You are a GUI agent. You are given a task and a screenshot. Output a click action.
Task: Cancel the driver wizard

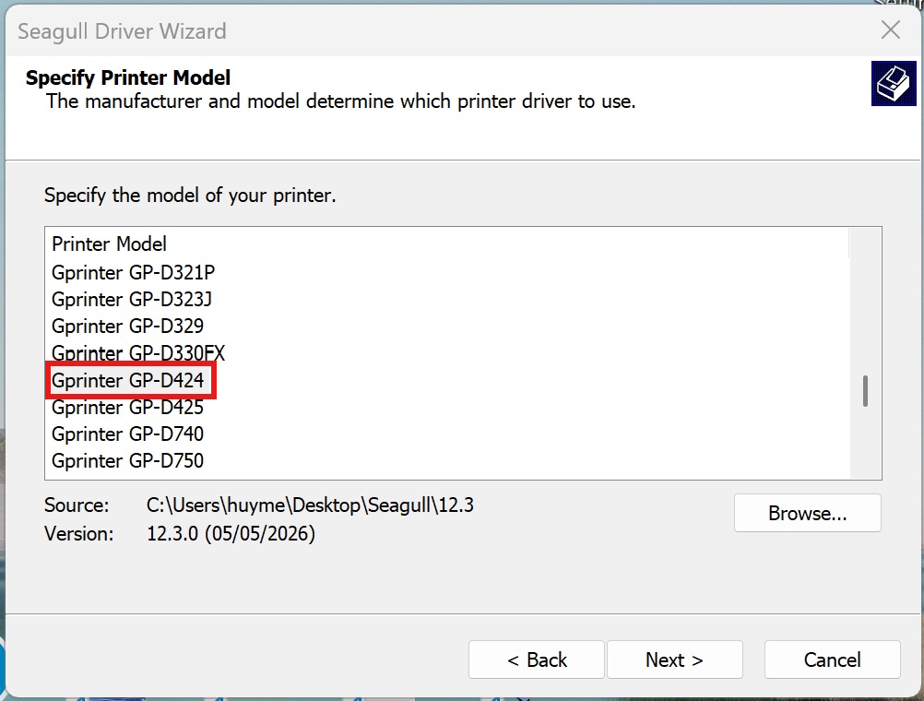tap(832, 659)
